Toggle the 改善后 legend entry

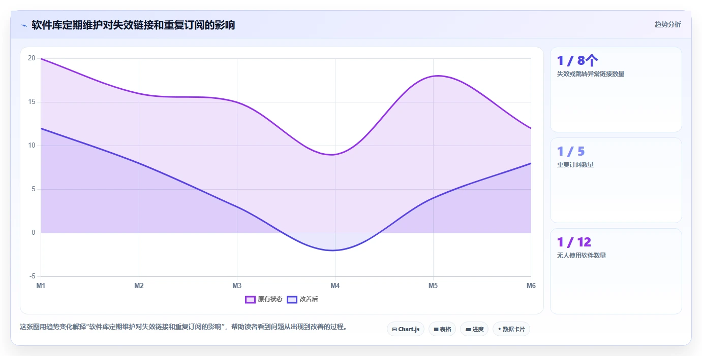point(302,299)
